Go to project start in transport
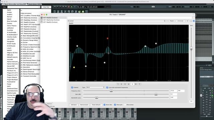This screenshot has width=214, height=120. [55, 7]
